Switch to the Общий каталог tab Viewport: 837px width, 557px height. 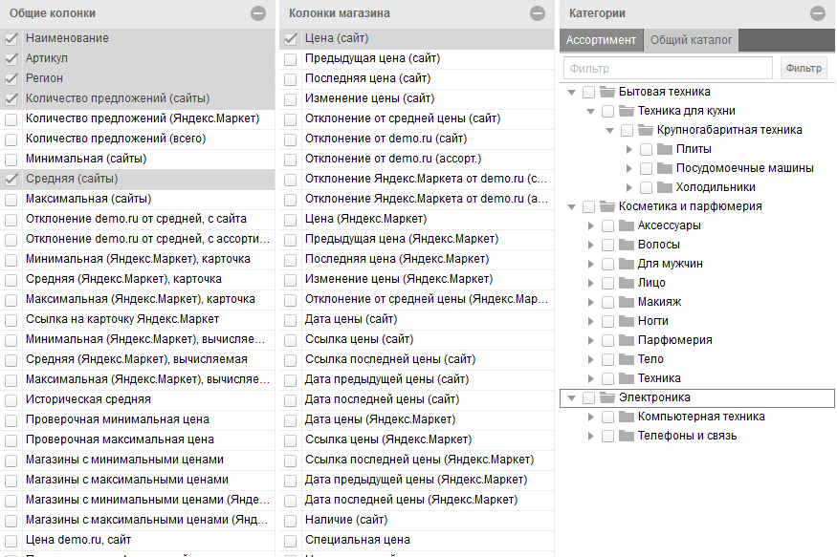pos(691,40)
